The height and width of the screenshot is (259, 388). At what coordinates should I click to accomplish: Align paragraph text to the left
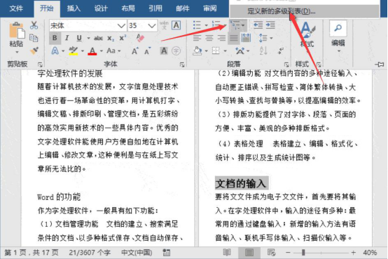(197, 38)
